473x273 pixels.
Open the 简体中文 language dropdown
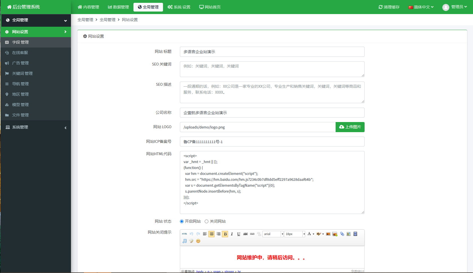click(x=421, y=7)
